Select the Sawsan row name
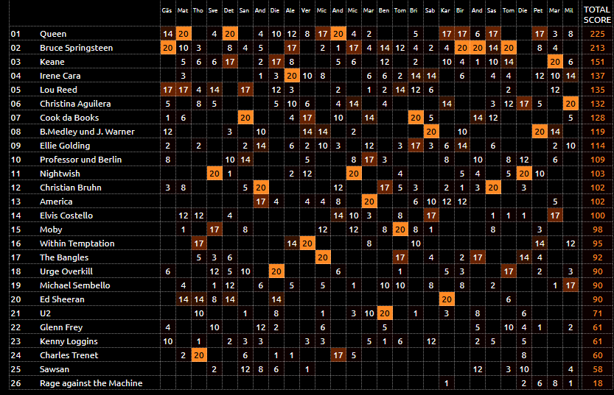 click(x=55, y=369)
